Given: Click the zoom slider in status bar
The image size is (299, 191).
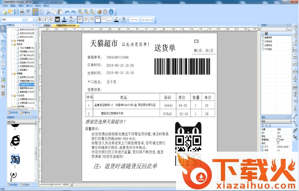Looking at the screenshot, I should coord(51,185).
